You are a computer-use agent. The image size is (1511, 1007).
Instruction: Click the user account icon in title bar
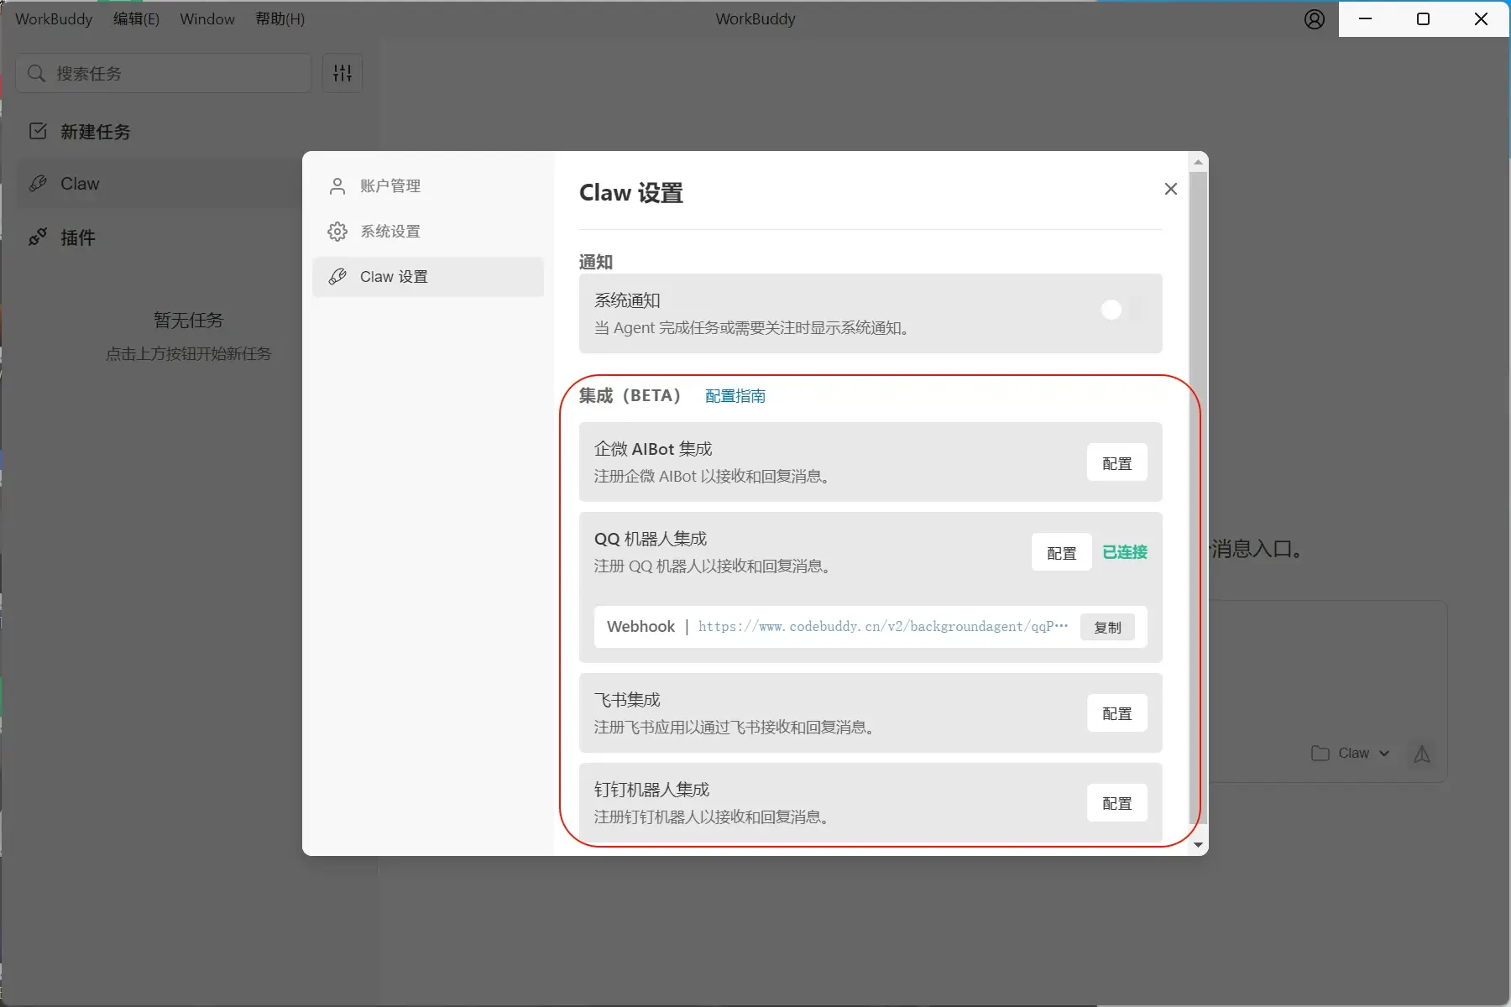(1314, 19)
